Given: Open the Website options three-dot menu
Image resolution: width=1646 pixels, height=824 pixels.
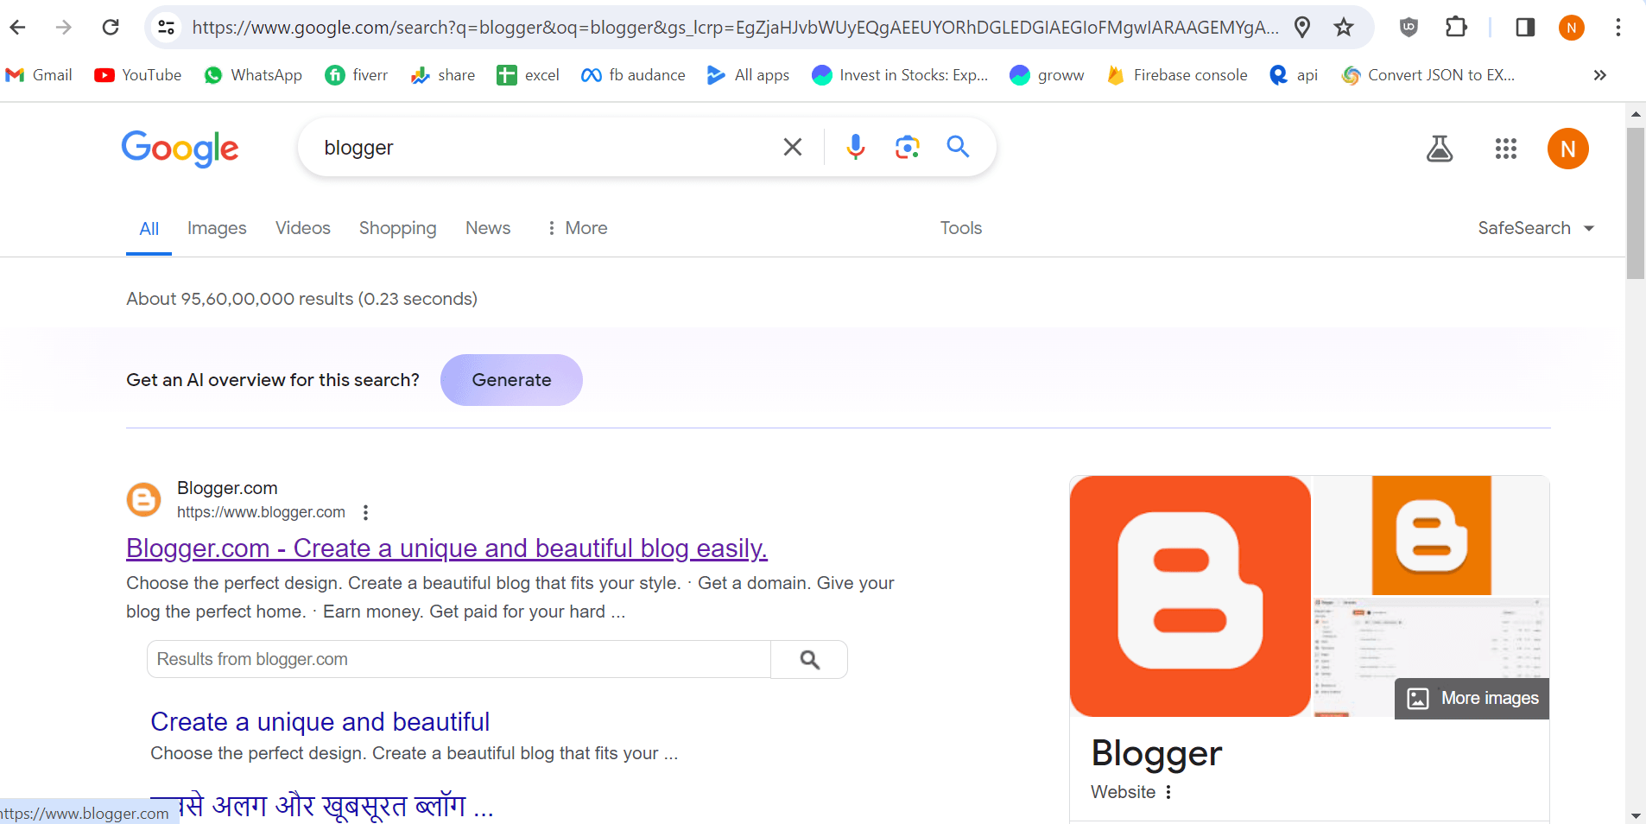Looking at the screenshot, I should (x=1168, y=792).
